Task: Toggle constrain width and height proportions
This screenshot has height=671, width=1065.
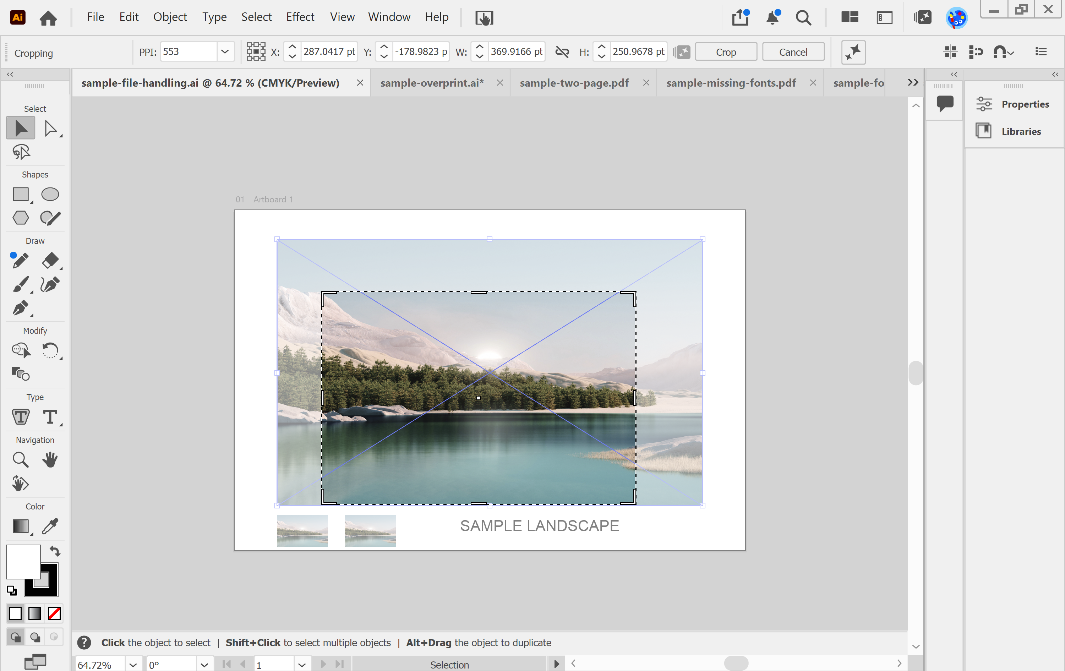Action: pyautogui.click(x=562, y=52)
